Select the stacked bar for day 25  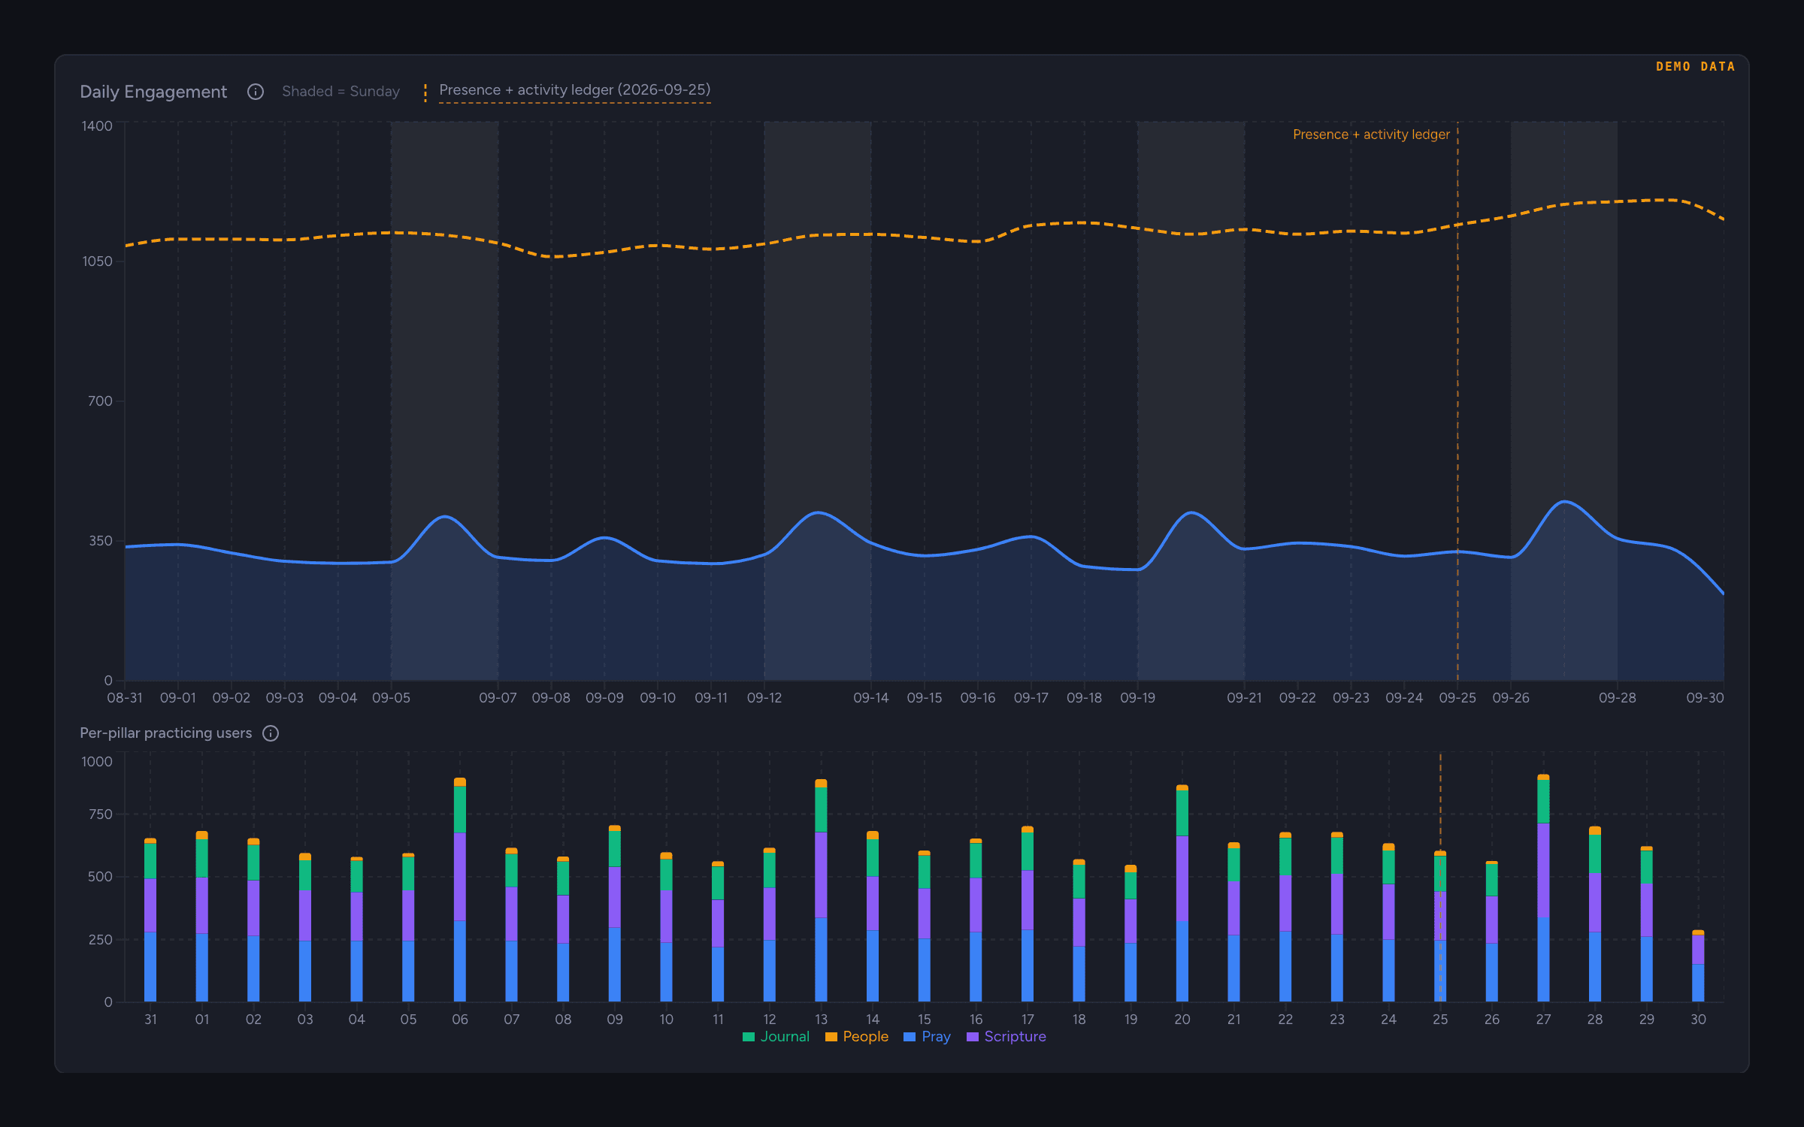click(1440, 926)
